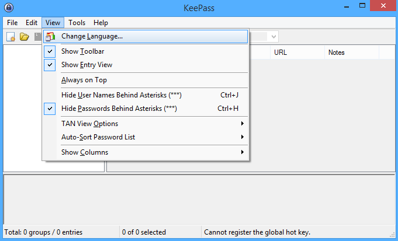The width and height of the screenshot is (398, 241).
Task: Expand the Show Columns submenu arrow
Action: 243,152
